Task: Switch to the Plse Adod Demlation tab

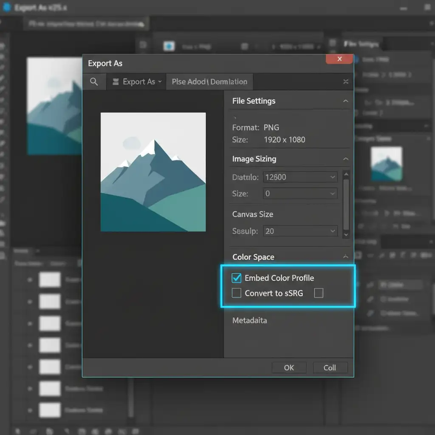Action: click(209, 82)
